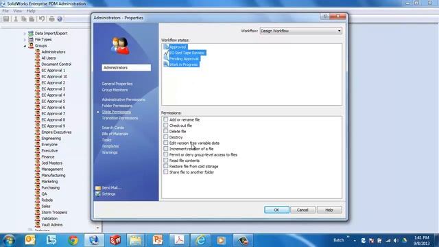
Task: Select Storm Troopers group in tree
Action: tap(54, 212)
